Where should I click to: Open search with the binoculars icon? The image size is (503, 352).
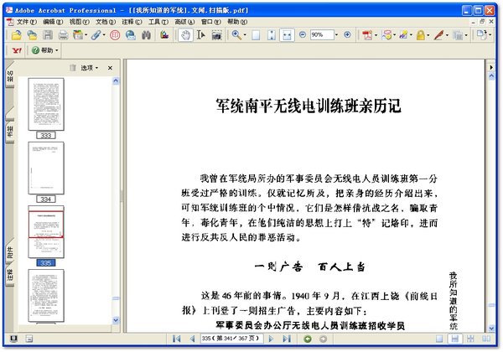[146, 35]
